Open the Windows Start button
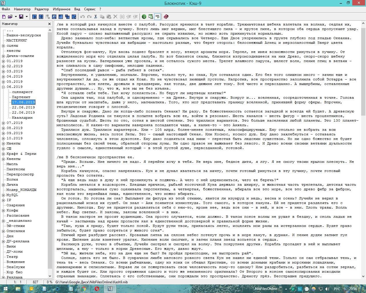The width and height of the screenshot is (366, 293). (x=6, y=289)
